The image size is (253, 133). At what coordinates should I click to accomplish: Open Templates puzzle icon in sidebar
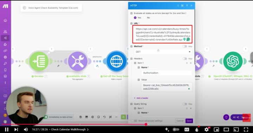[5, 44]
